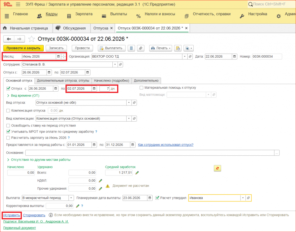Click Провести и закрыть button

pyautogui.click(x=23, y=48)
